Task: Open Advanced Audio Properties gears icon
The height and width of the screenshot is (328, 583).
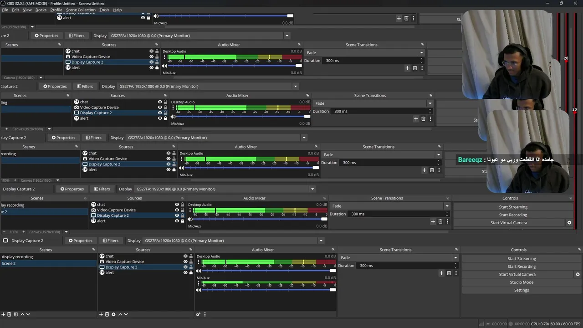Action: [198, 314]
